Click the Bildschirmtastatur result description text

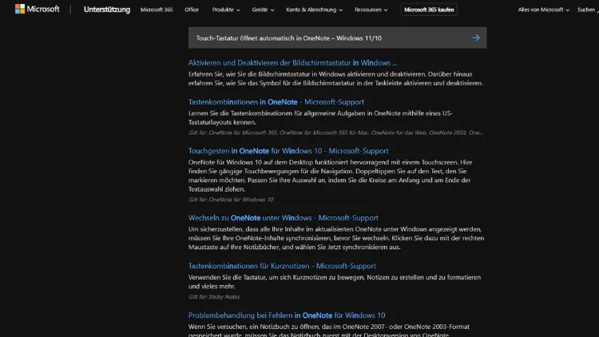pos(335,78)
